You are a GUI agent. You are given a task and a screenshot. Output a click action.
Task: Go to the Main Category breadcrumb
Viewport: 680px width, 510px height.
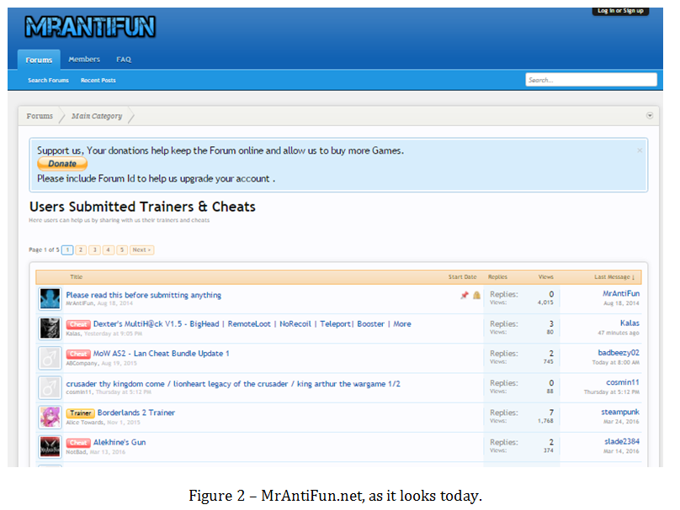(x=97, y=116)
